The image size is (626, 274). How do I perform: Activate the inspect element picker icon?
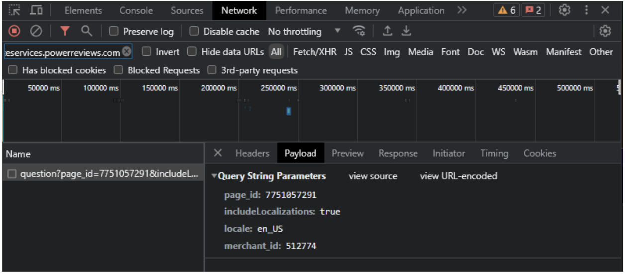(15, 10)
